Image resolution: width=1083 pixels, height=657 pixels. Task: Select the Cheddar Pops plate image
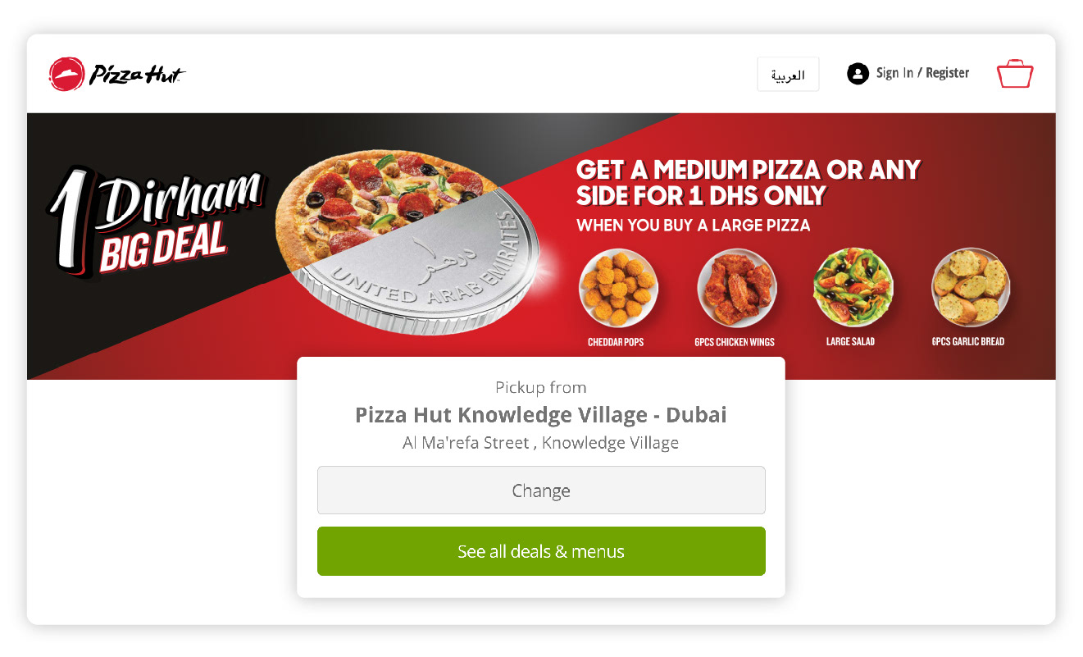(x=618, y=288)
